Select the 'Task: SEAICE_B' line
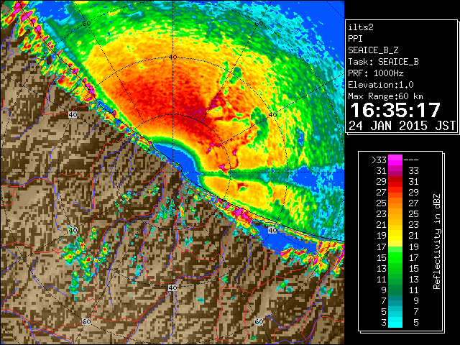 coord(383,62)
